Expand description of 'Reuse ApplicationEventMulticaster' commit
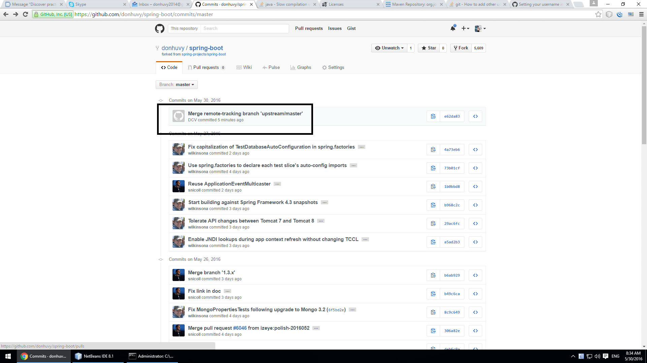This screenshot has width=647, height=363. [277, 184]
